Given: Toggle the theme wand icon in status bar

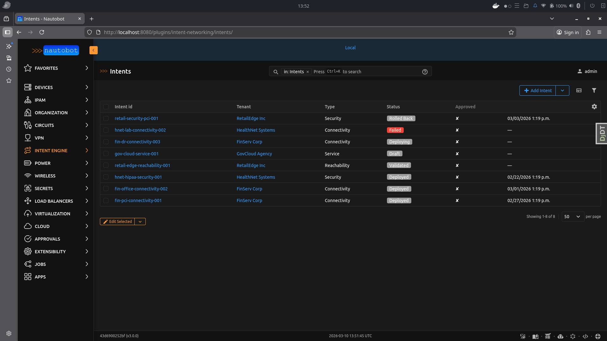Looking at the screenshot, I should 523,336.
